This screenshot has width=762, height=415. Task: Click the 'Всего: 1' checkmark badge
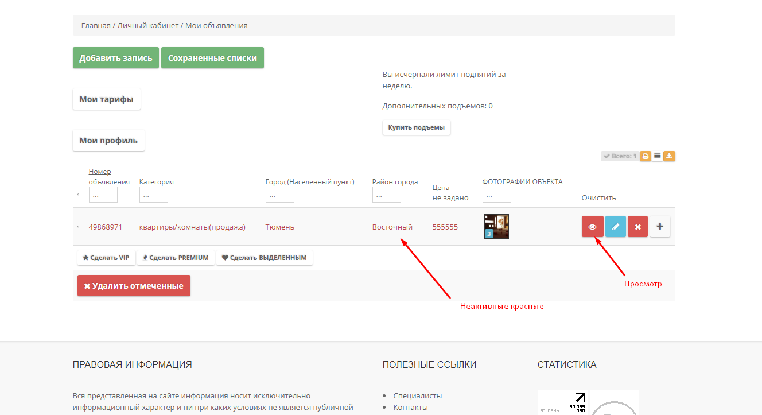coord(620,156)
